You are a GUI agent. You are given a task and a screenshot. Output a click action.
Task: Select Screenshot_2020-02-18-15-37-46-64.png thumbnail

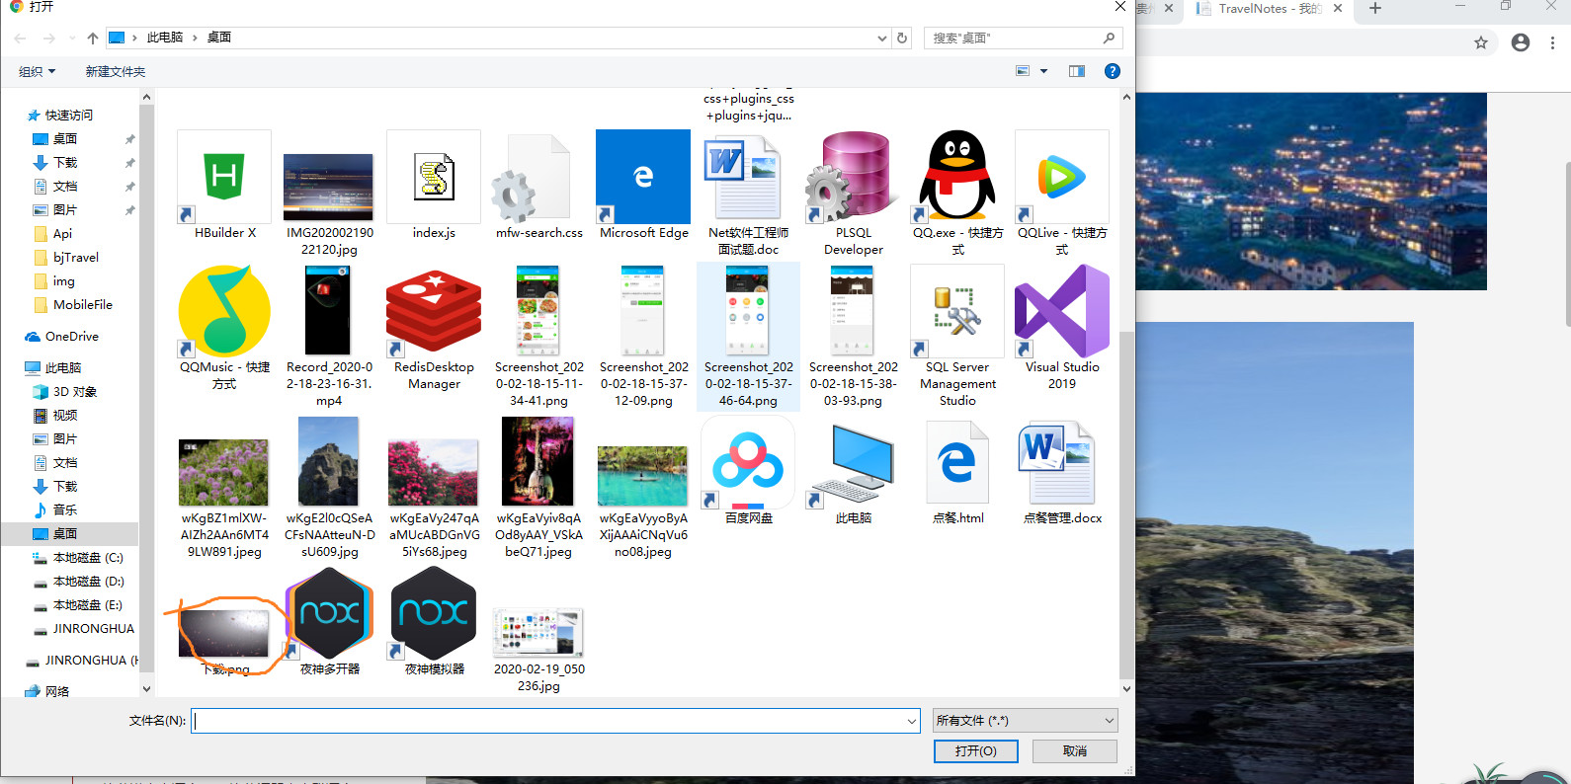748,311
